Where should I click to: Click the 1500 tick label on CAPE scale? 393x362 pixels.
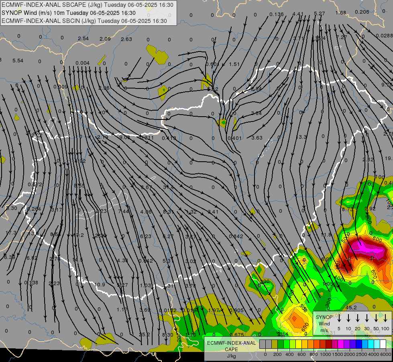point(338,354)
